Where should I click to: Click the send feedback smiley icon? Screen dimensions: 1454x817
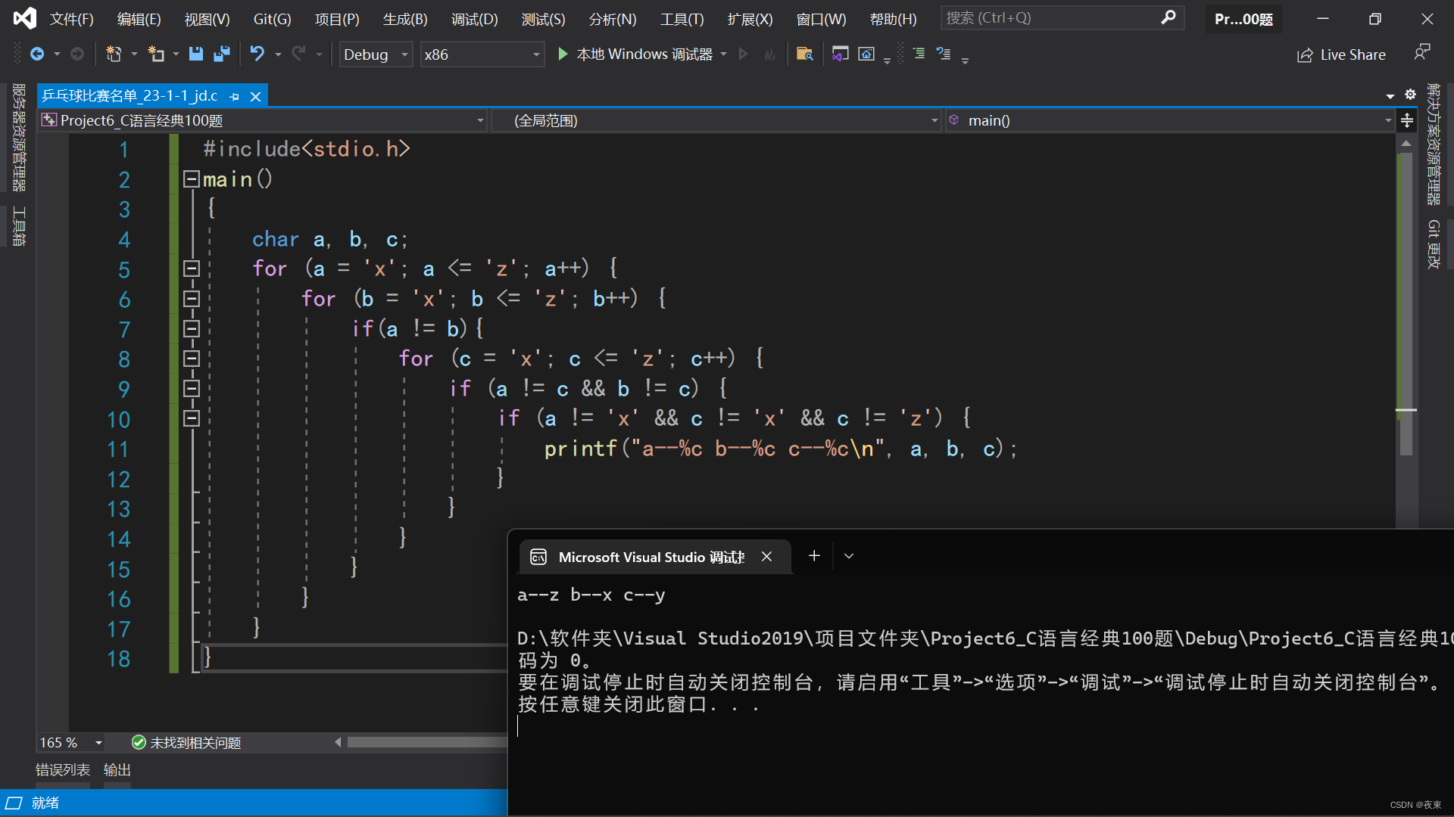pos(1422,52)
